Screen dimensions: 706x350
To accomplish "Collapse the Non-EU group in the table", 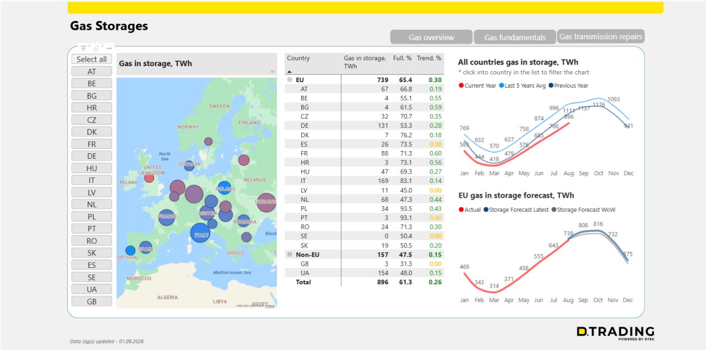I will [x=290, y=255].
